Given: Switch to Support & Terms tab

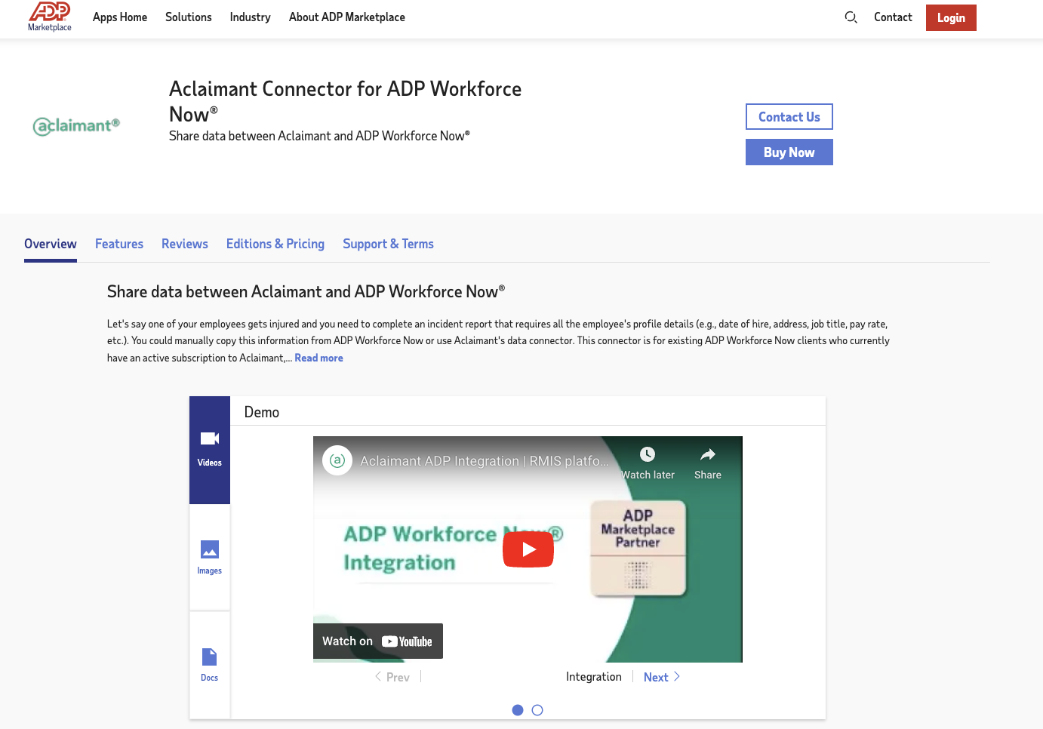Looking at the screenshot, I should point(388,244).
